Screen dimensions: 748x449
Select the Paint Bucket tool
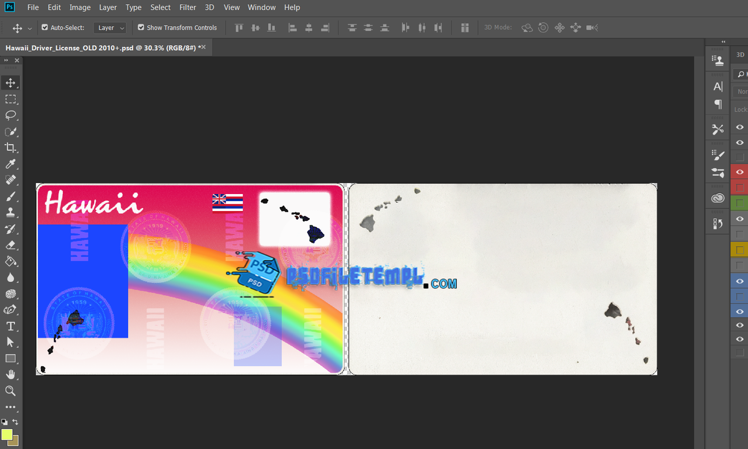point(11,261)
